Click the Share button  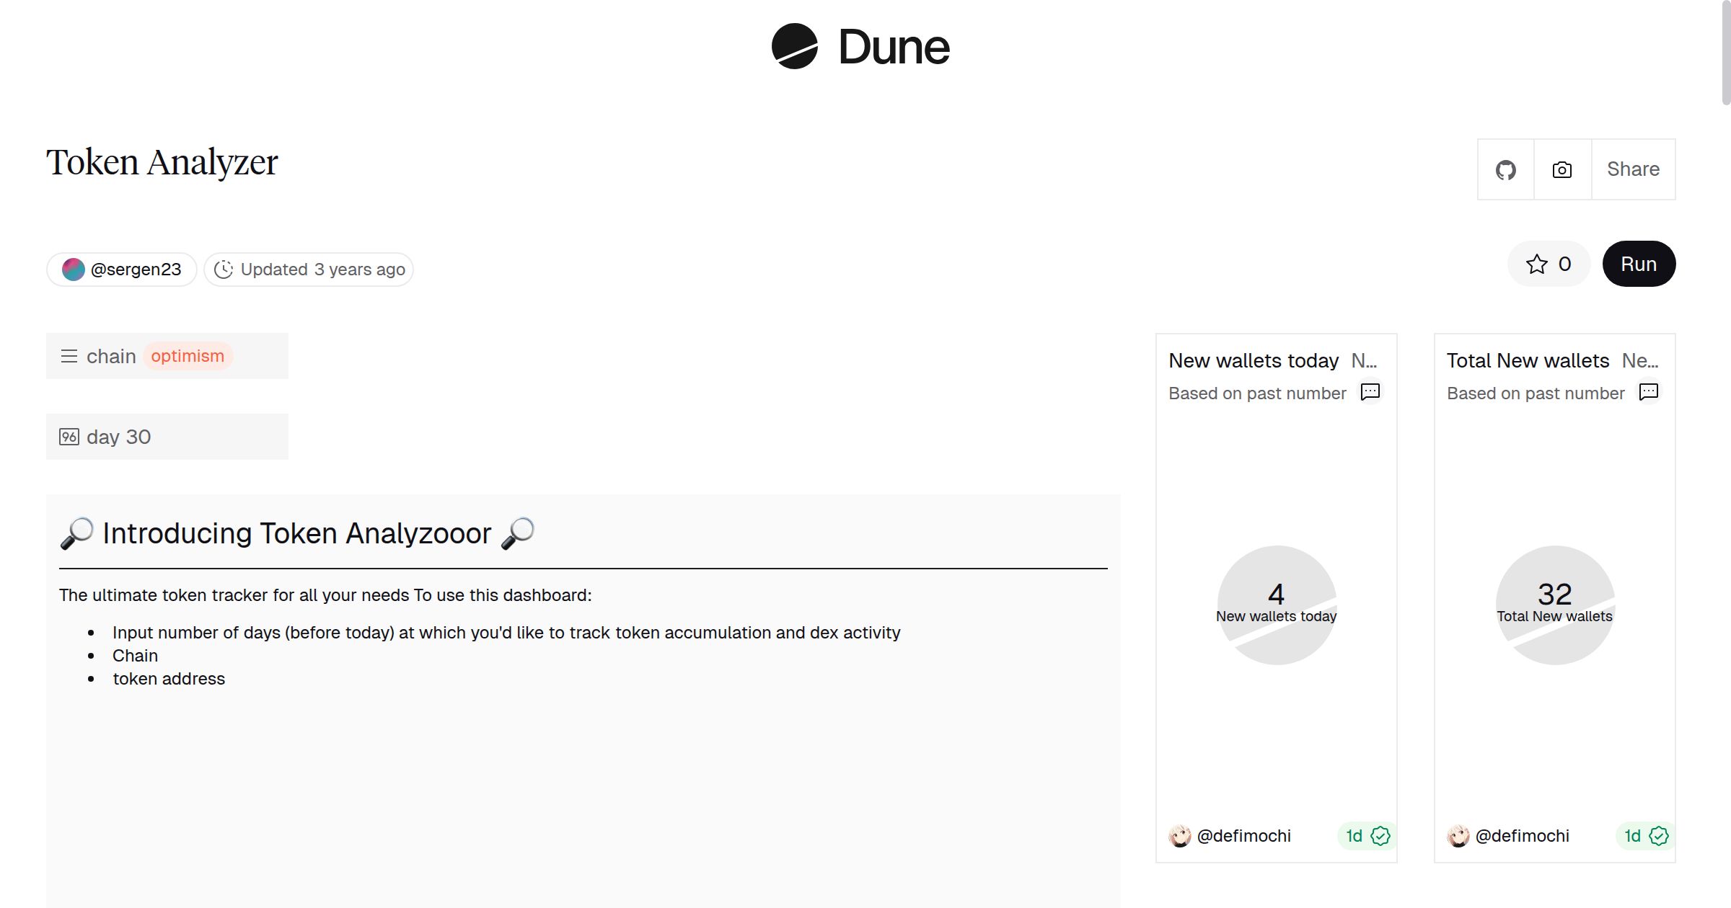(x=1633, y=170)
